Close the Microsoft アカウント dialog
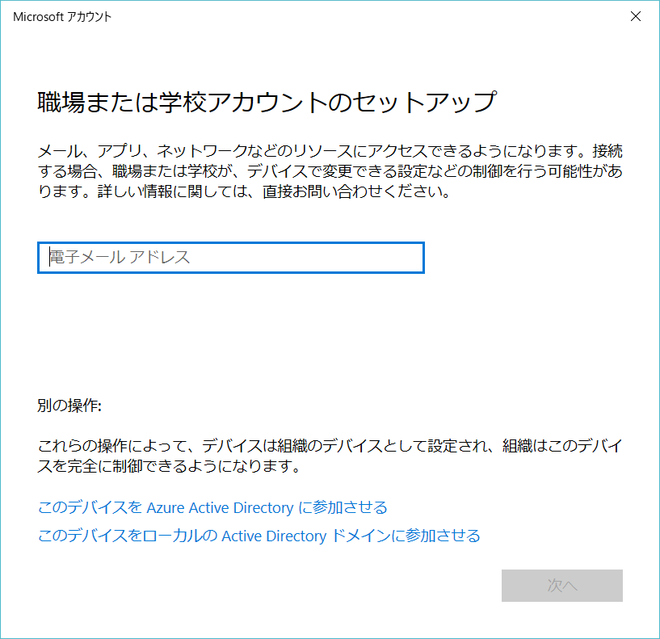The width and height of the screenshot is (660, 639). 636,16
